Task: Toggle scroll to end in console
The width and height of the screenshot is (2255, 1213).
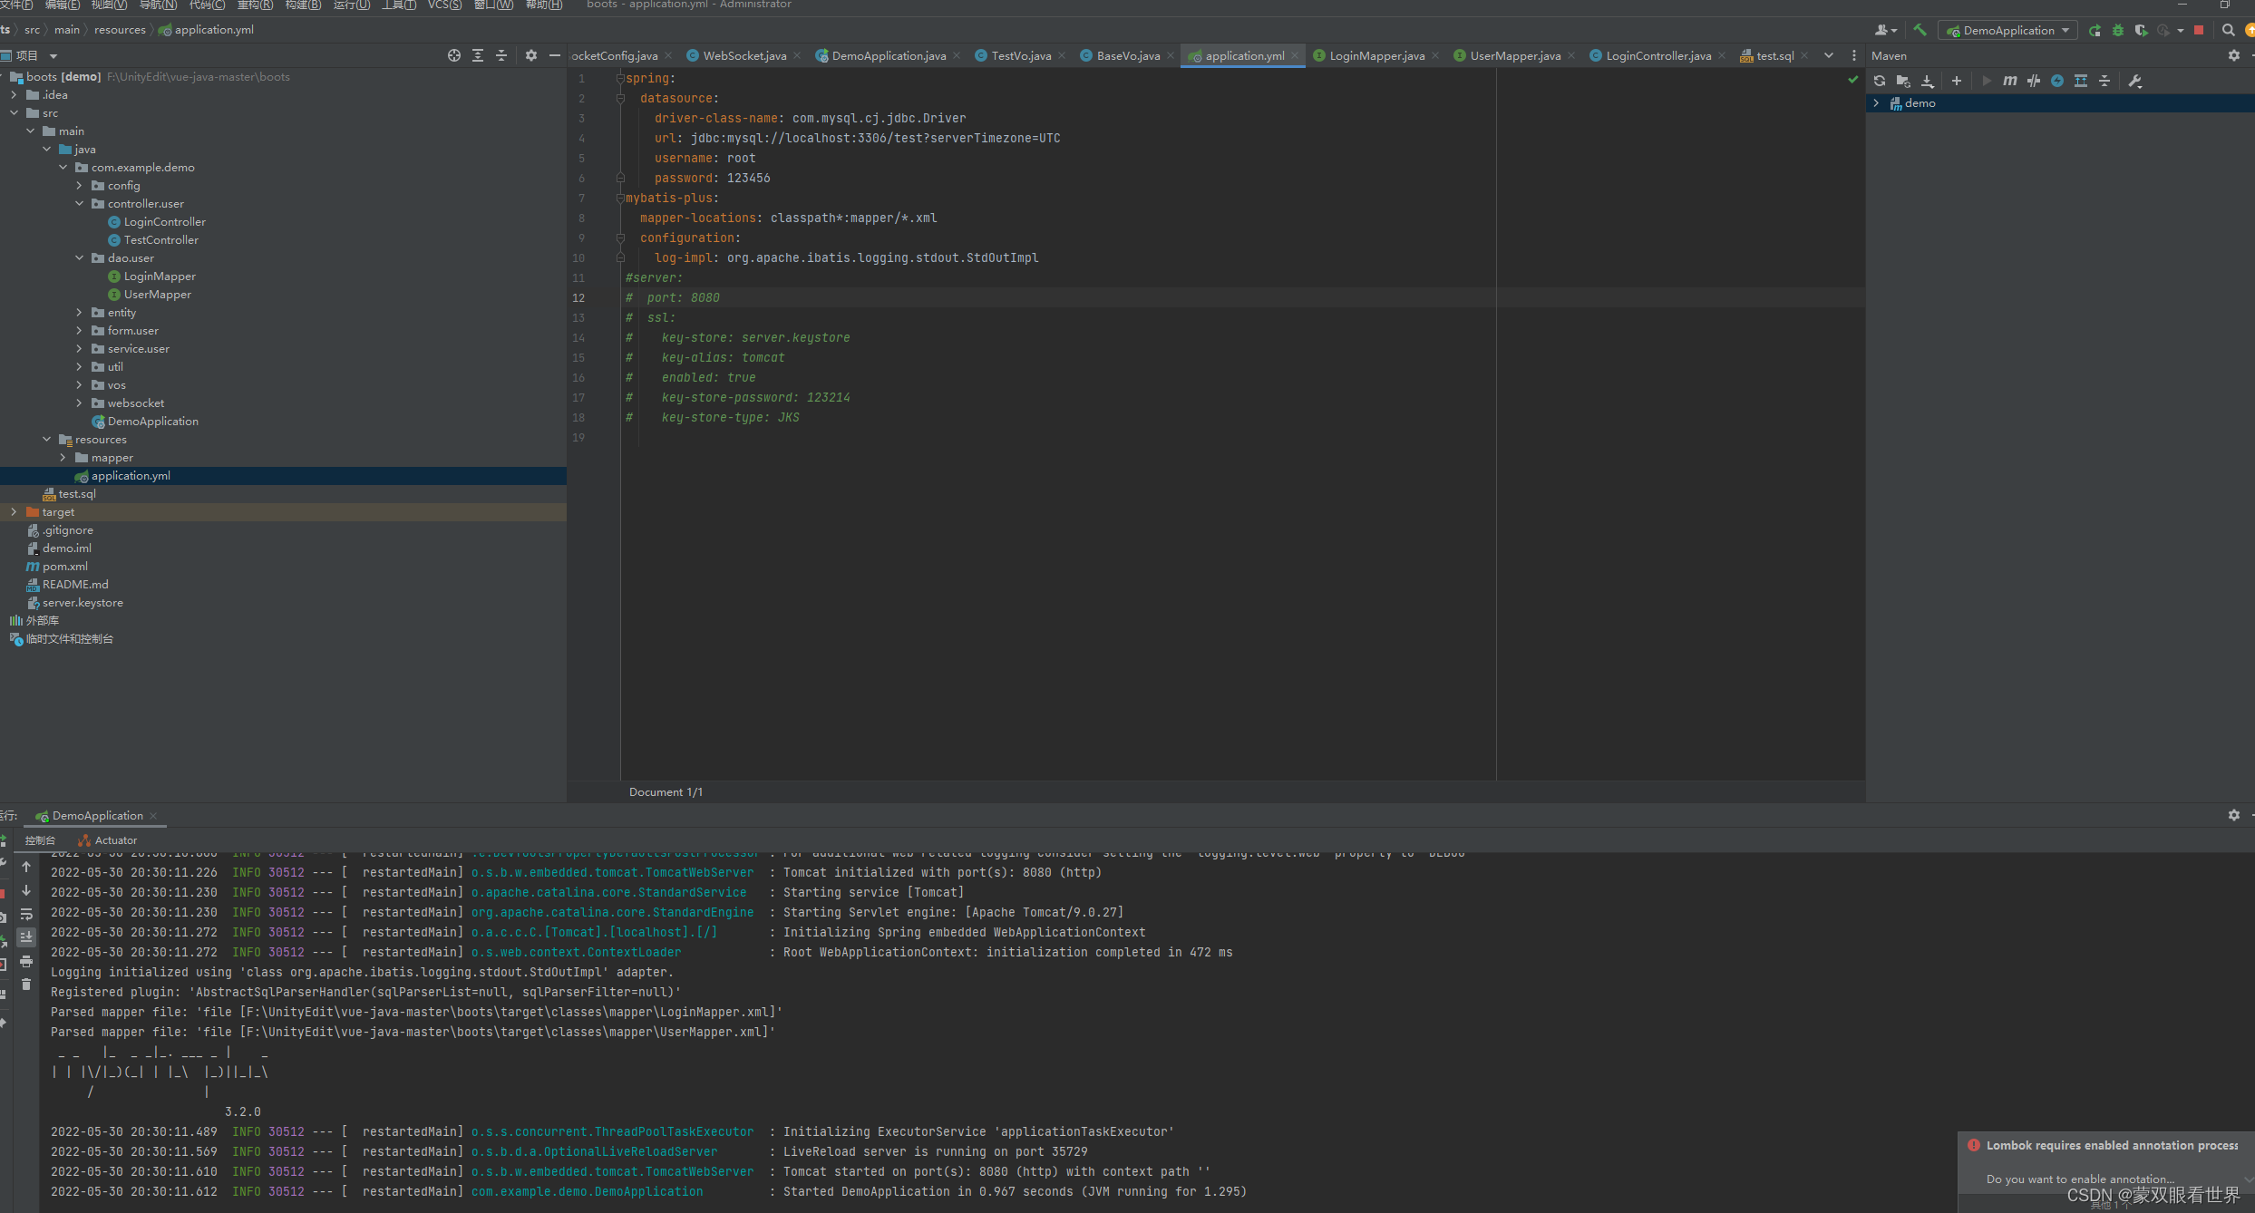Action: tap(26, 937)
